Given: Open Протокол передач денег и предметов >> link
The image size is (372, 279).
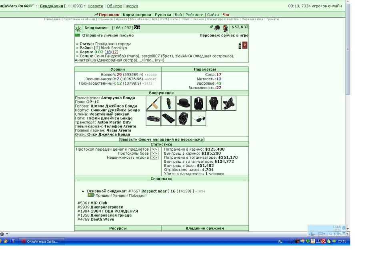Looking at the screenshot, I should pos(154,149).
